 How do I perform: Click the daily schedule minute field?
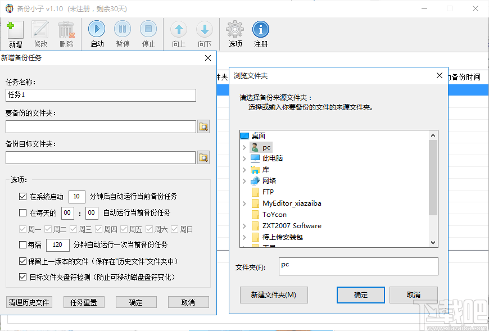click(x=92, y=213)
